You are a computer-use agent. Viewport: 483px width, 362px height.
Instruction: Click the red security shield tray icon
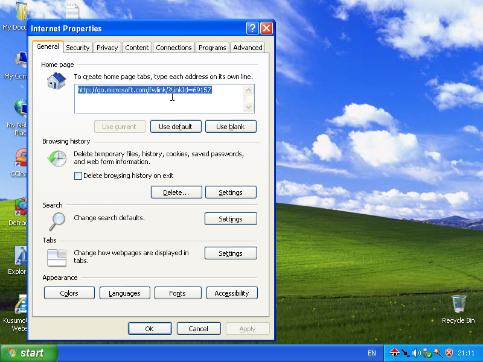[449, 353]
